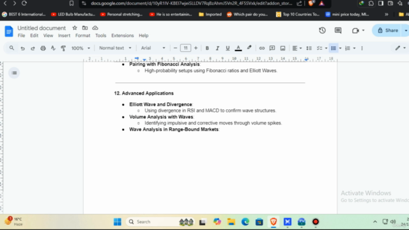Open the Normal text style dropdown
The height and width of the screenshot is (230, 409).
(115, 48)
